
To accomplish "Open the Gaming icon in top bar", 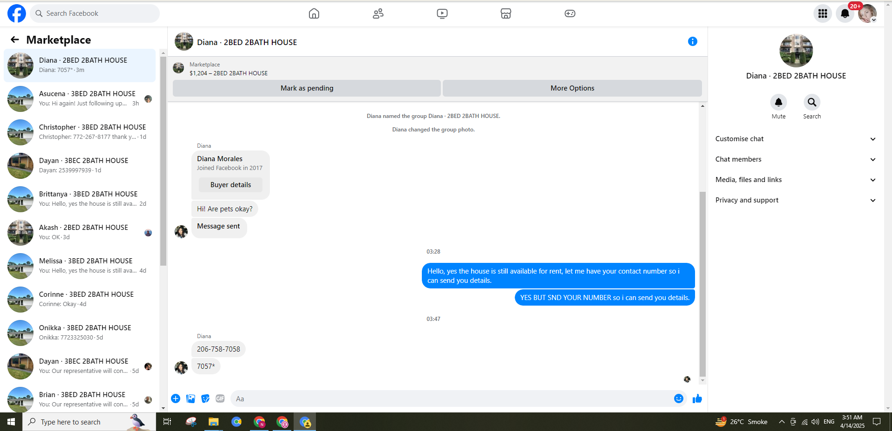I will 570,13.
